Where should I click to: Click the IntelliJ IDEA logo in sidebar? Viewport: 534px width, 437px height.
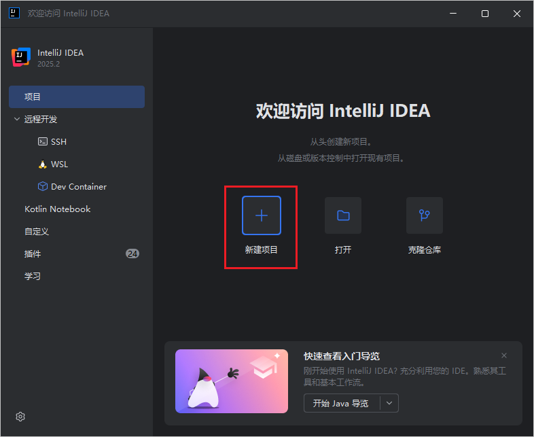point(21,57)
